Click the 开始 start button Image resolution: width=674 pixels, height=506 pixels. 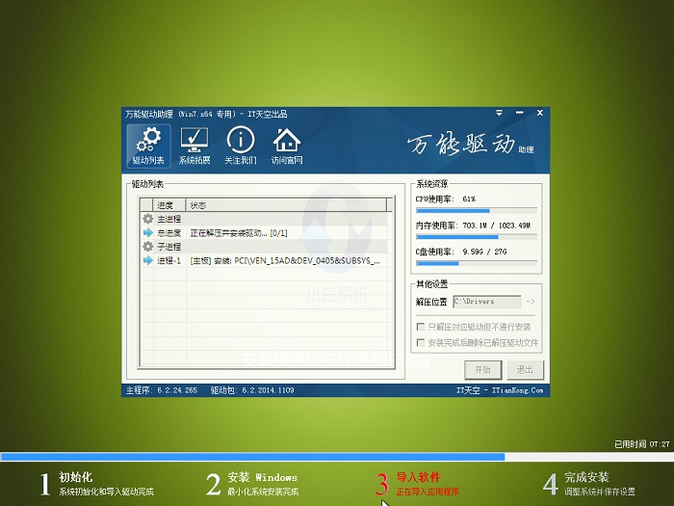482,369
